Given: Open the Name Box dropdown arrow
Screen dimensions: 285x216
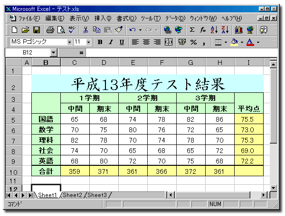Looking at the screenshot, I should [x=53, y=53].
